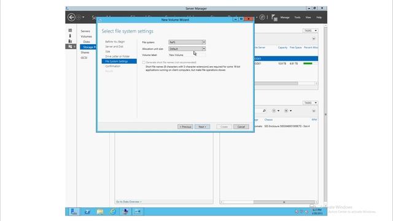Open the dropdown arrow beside navigation arrows

[84, 17]
